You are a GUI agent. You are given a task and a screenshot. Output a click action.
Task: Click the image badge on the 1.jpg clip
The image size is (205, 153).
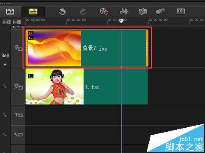31,76
